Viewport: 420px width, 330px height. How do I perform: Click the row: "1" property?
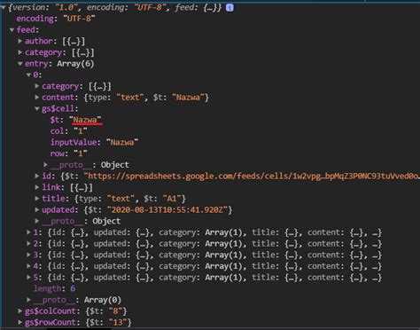click(x=68, y=153)
